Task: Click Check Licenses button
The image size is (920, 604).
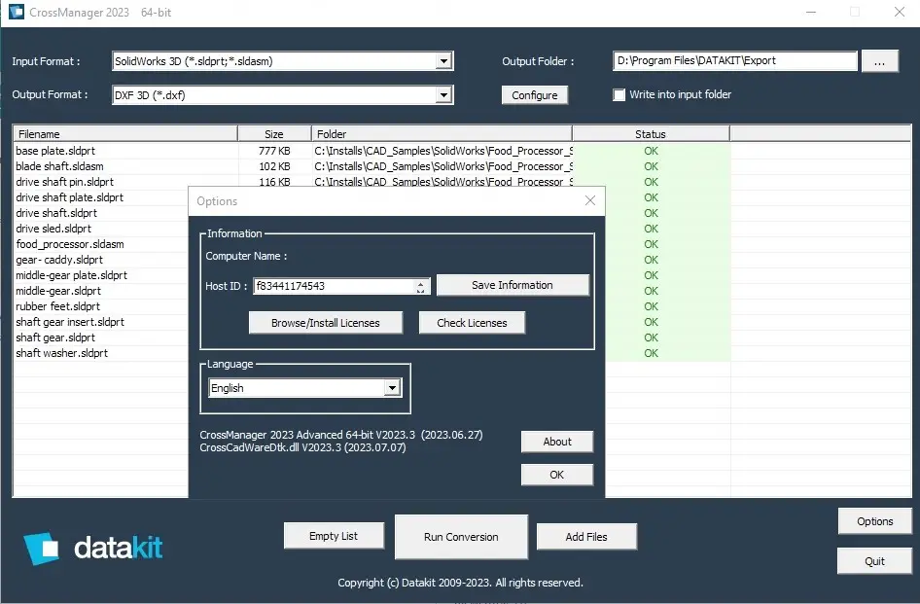Action: [x=472, y=323]
